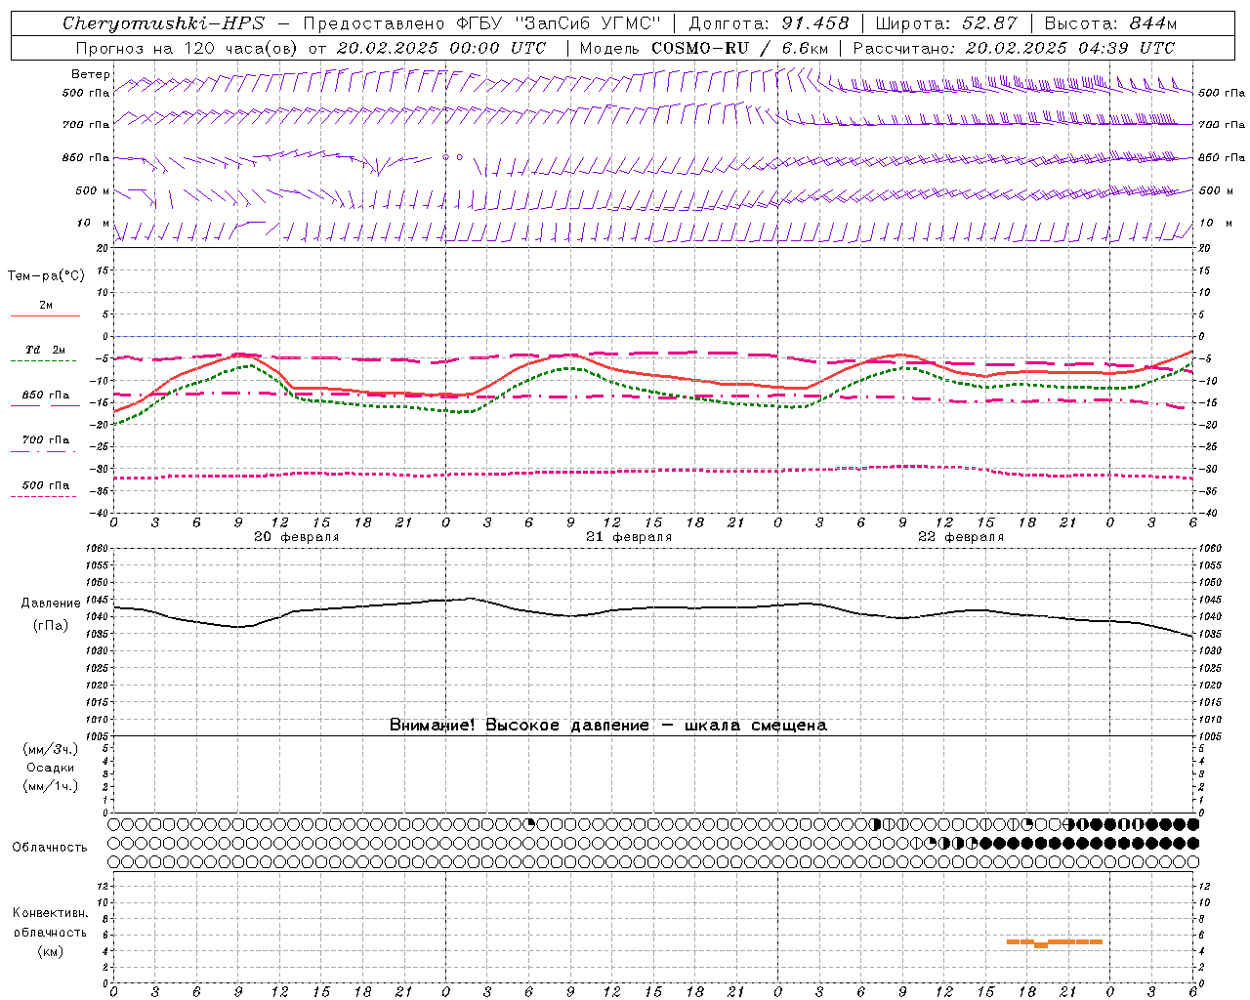Click the Конвективн. label
This screenshot has width=1250, height=1000.
click(50, 913)
